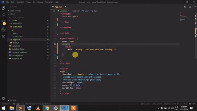Open the Terminal menu
This screenshot has width=197, height=111.
click(x=49, y=2)
